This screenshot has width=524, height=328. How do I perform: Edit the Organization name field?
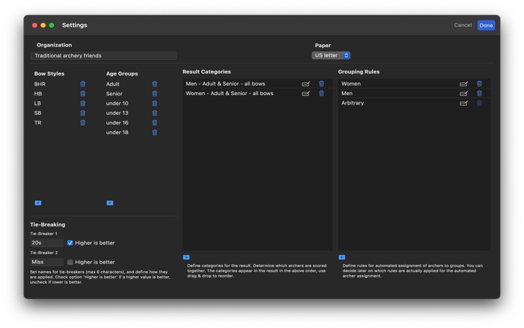pos(103,56)
